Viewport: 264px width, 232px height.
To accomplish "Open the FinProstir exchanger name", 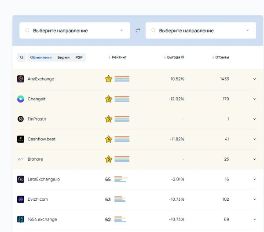I will (37, 119).
